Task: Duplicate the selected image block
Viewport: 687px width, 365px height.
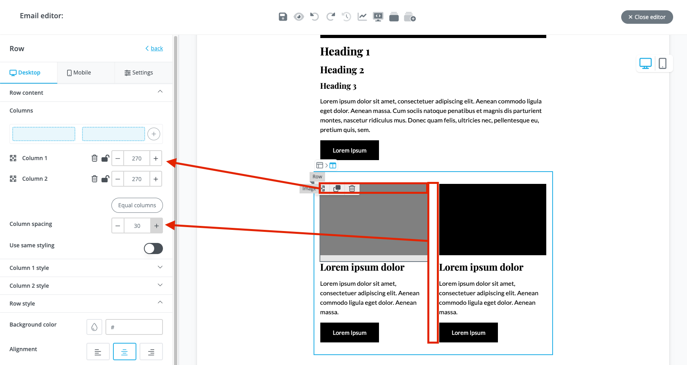Action: point(337,188)
